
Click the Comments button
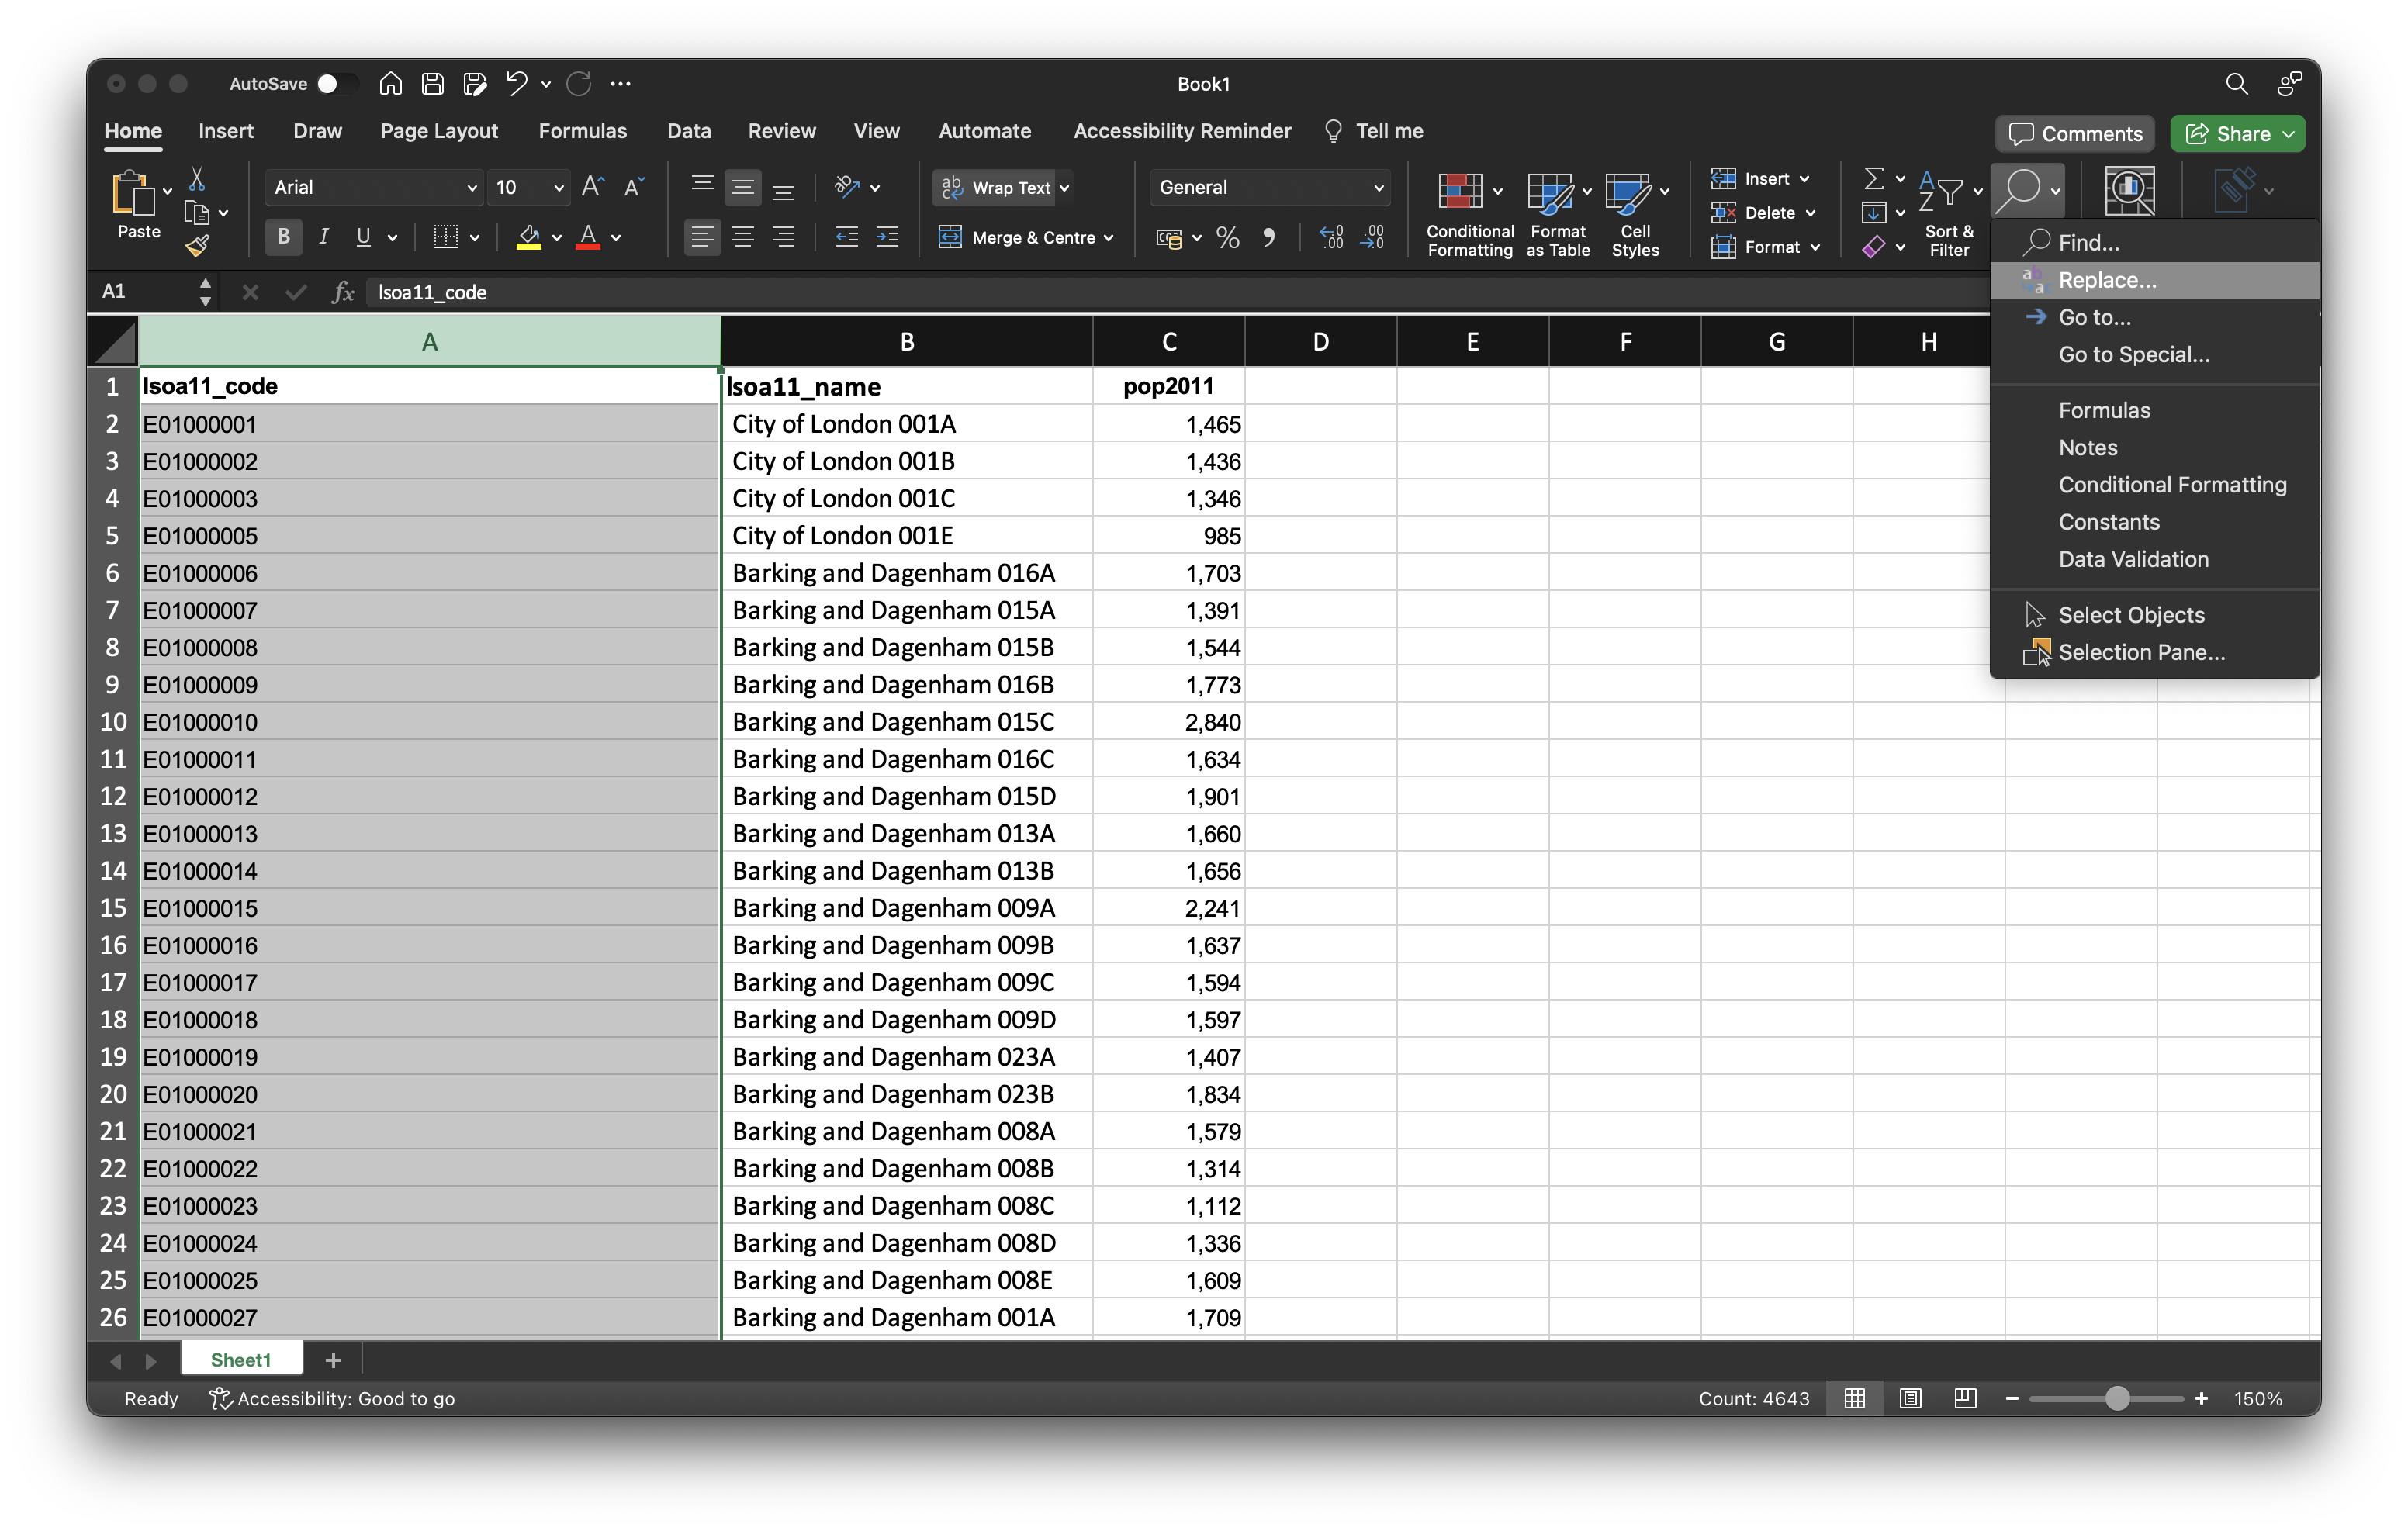tap(2075, 134)
